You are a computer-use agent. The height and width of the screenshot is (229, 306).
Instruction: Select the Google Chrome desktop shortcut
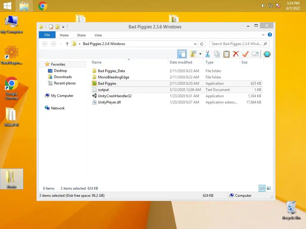click(x=12, y=88)
